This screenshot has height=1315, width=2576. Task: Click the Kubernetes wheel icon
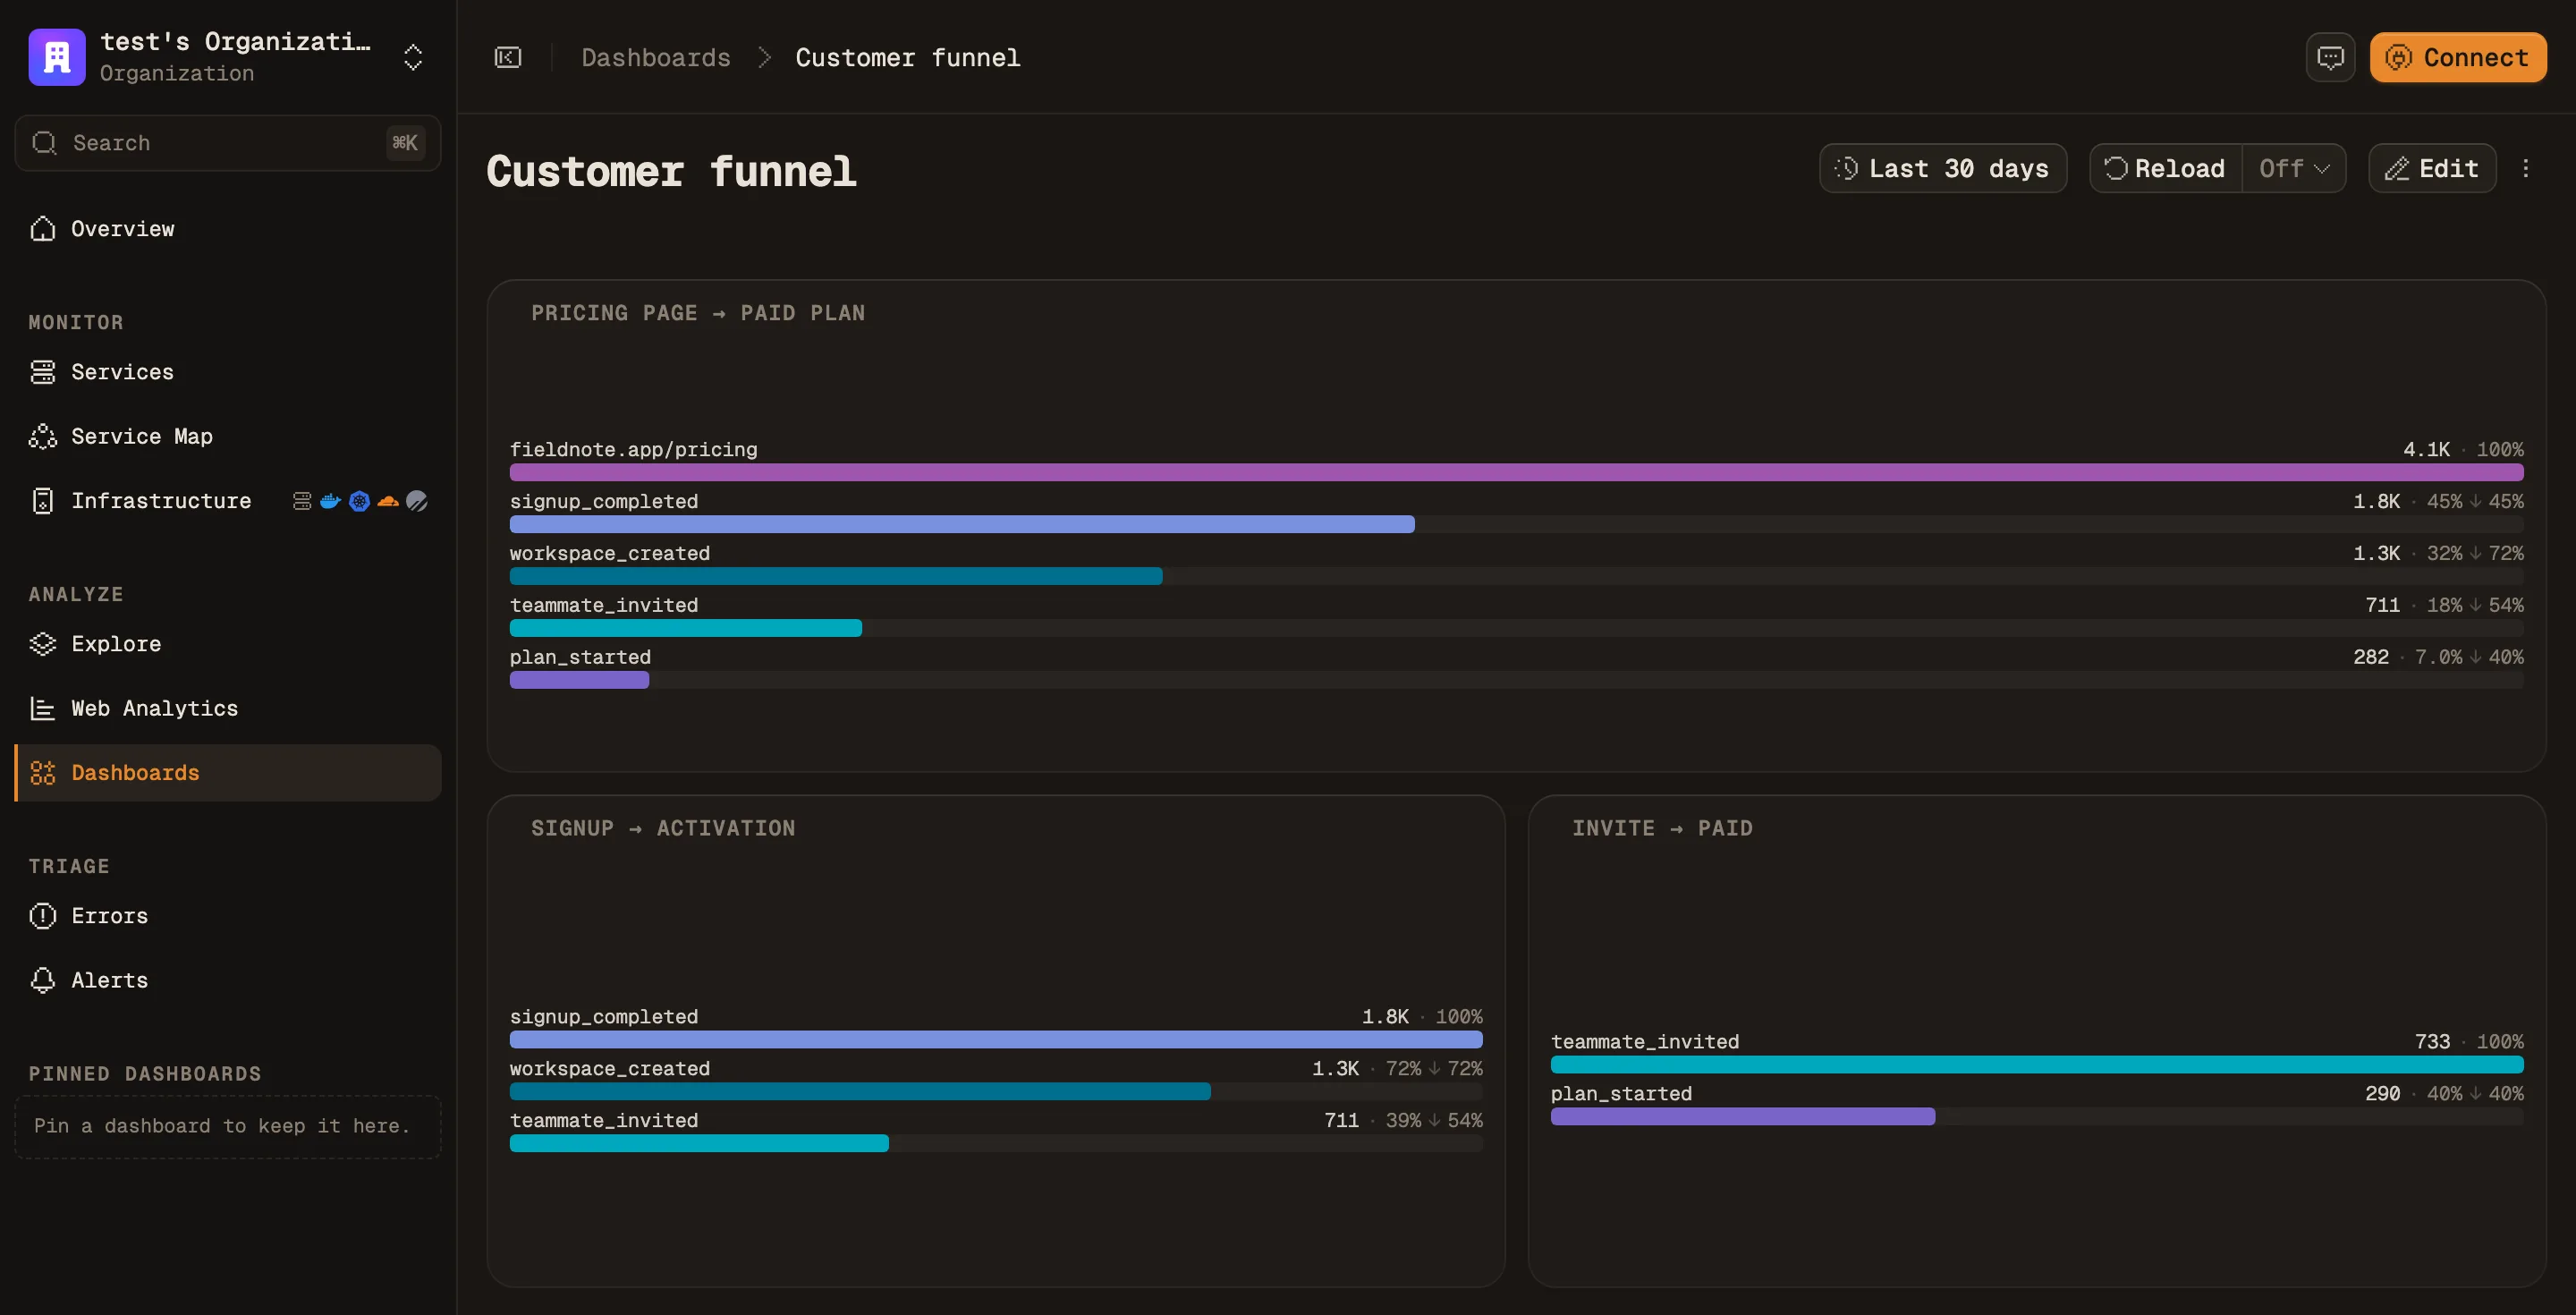(x=359, y=501)
